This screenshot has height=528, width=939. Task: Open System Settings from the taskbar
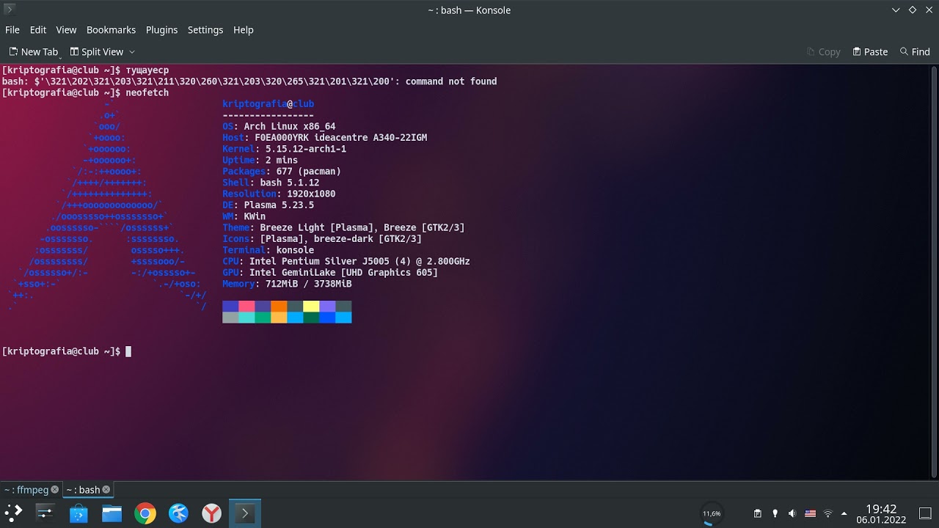click(45, 513)
